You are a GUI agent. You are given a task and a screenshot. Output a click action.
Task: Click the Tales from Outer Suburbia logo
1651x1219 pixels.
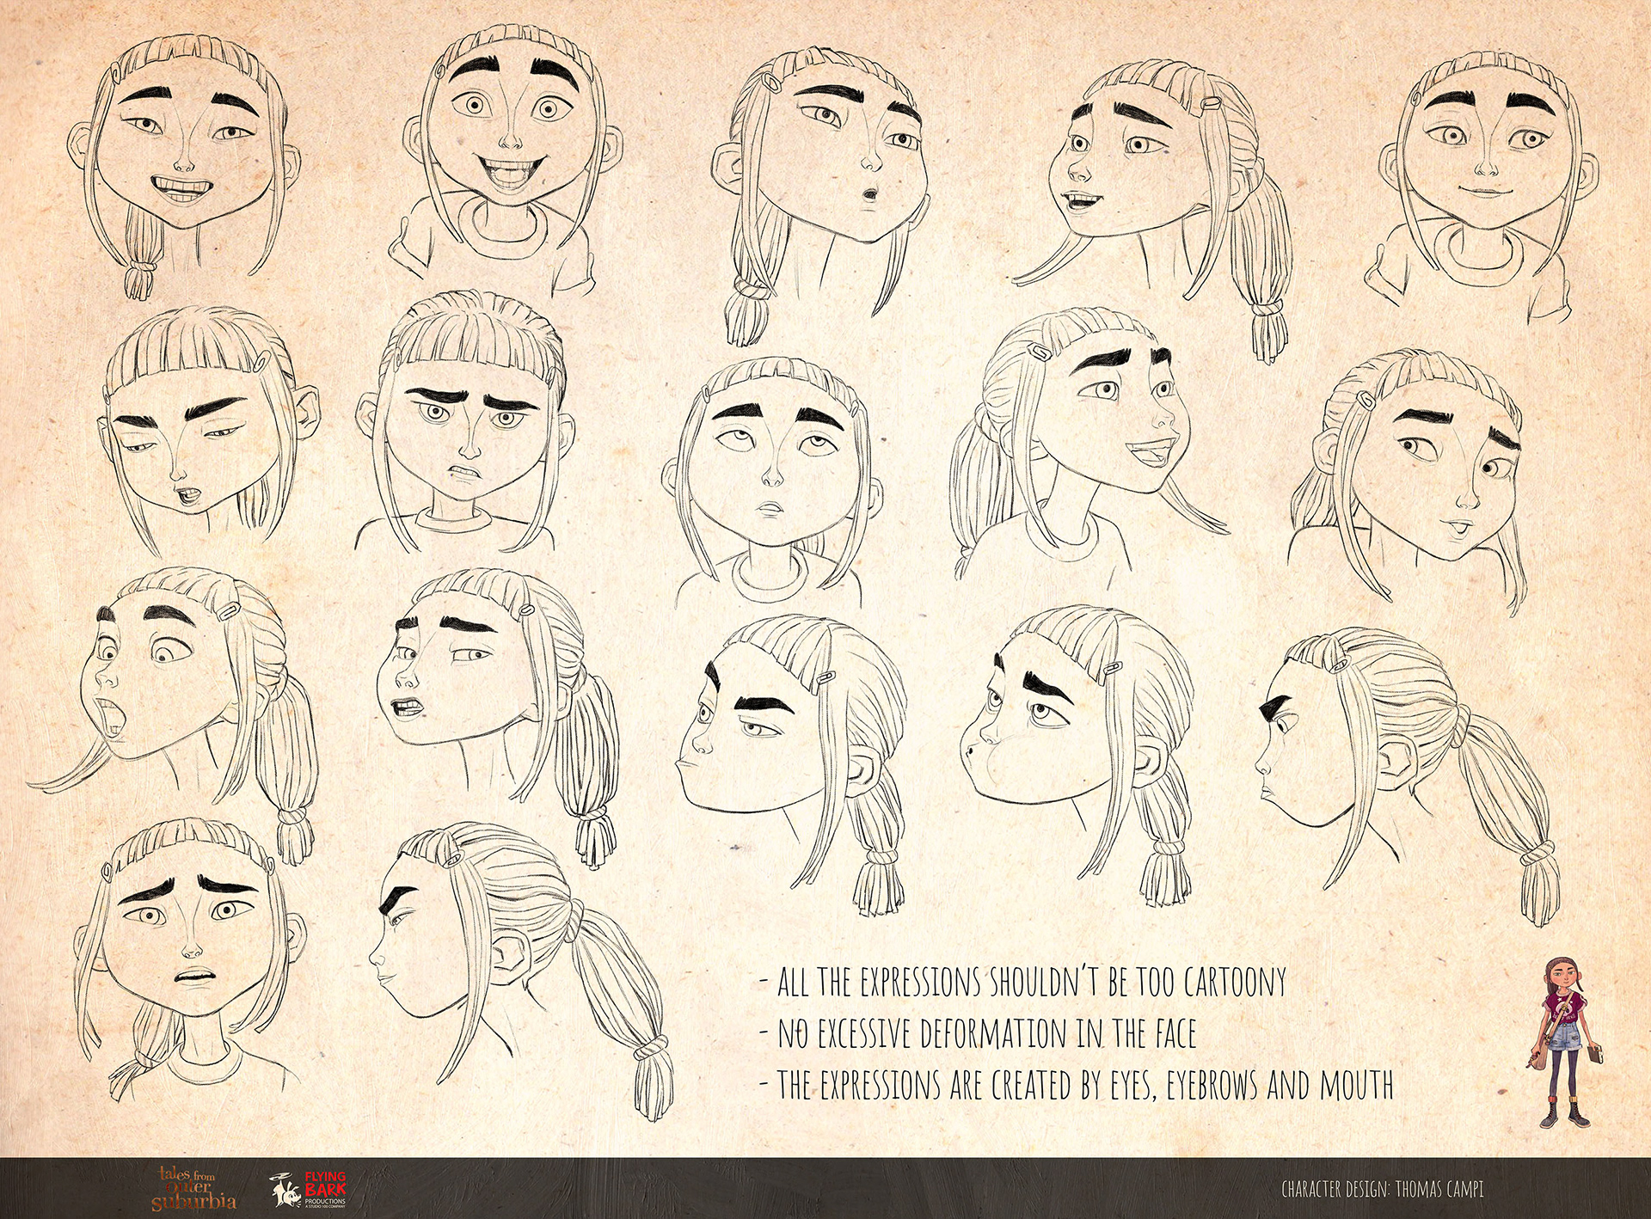(x=193, y=1189)
